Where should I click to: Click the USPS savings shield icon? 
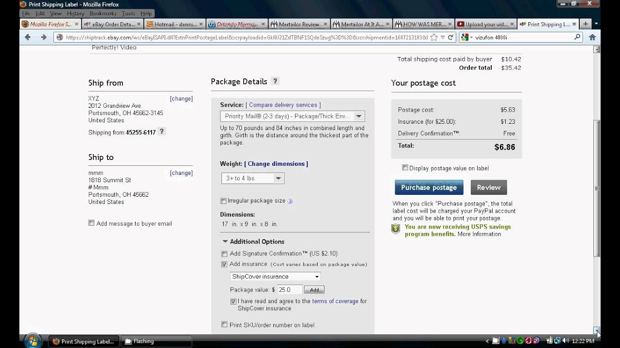pos(396,229)
